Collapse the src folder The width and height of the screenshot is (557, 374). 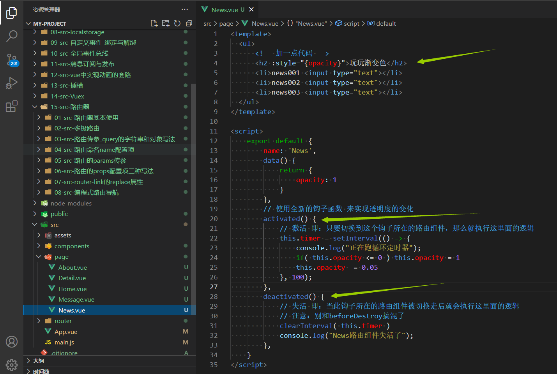pos(35,224)
